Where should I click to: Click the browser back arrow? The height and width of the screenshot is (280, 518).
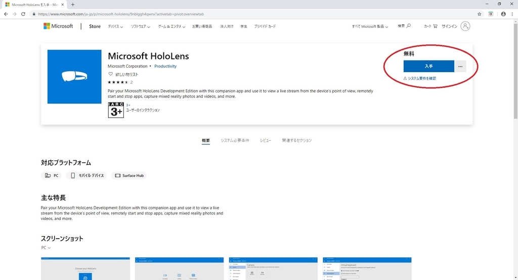coord(6,14)
